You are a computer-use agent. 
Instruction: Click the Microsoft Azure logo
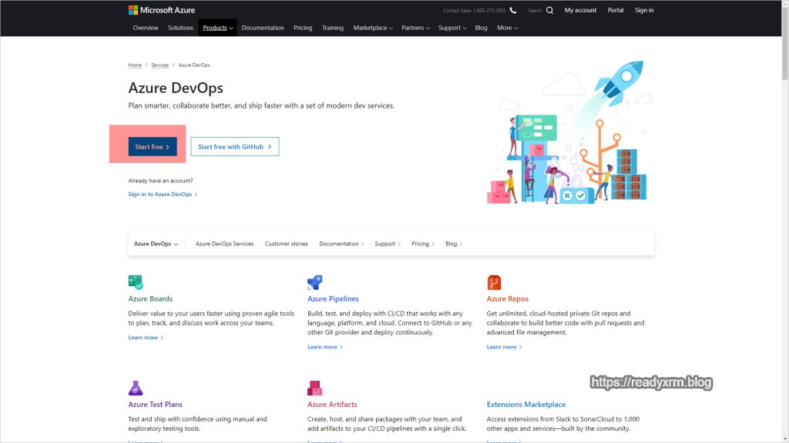pos(161,10)
